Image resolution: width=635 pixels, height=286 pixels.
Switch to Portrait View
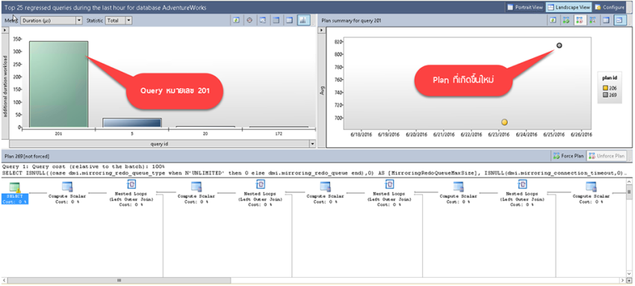point(525,7)
